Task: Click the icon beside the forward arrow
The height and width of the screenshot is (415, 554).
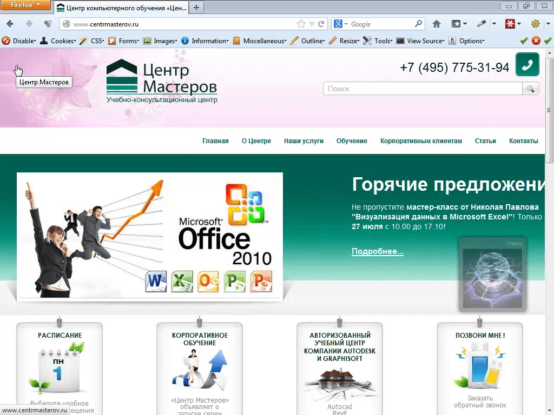Action: click(48, 24)
